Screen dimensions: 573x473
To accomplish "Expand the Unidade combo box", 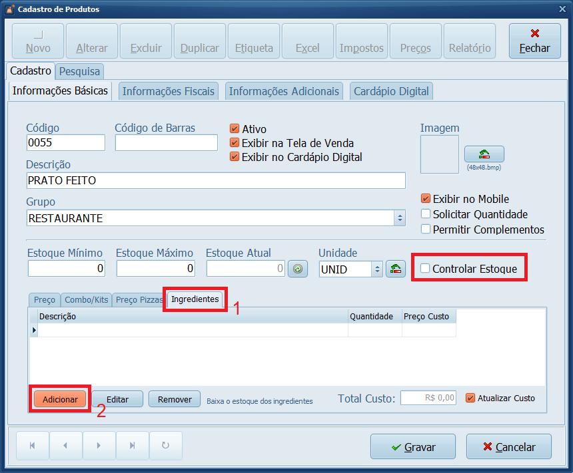I will pyautogui.click(x=376, y=269).
